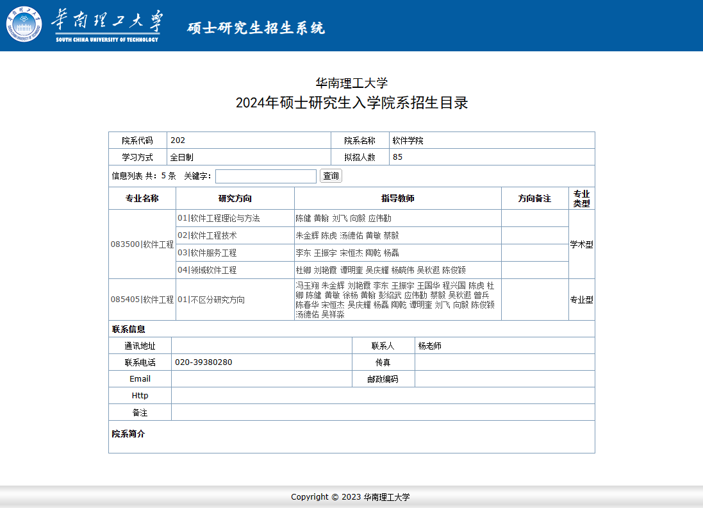The image size is (703, 508).
Task: Click the 信息列表 共: 5 条 text
Action: [x=144, y=176]
